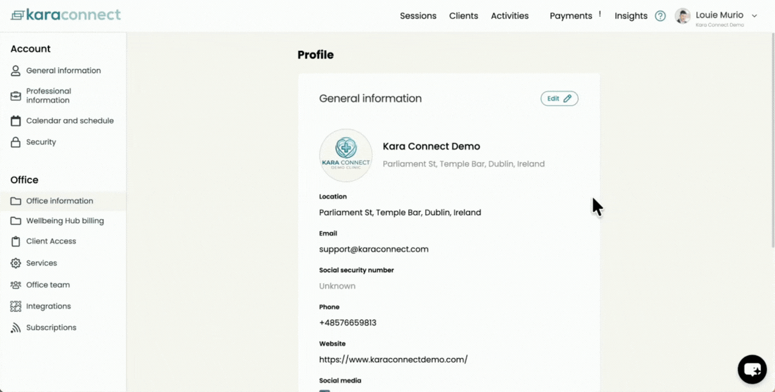Click the folder icon beside Office information
This screenshot has height=392, width=775.
[16, 201]
